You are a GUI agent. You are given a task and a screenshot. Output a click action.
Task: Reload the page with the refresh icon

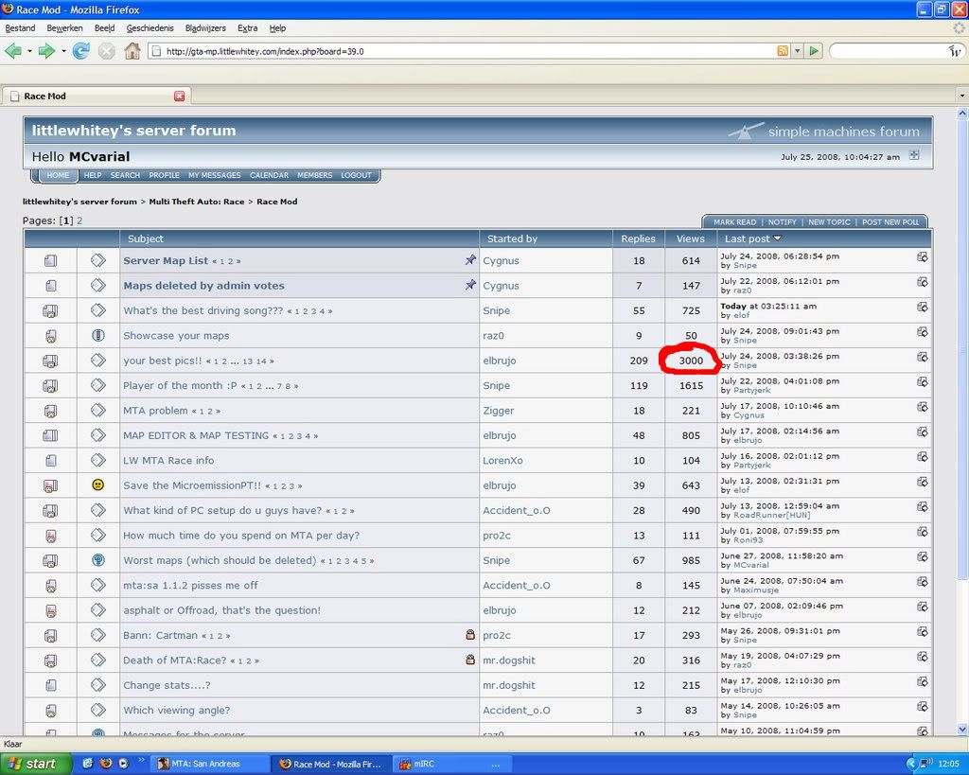click(x=81, y=51)
